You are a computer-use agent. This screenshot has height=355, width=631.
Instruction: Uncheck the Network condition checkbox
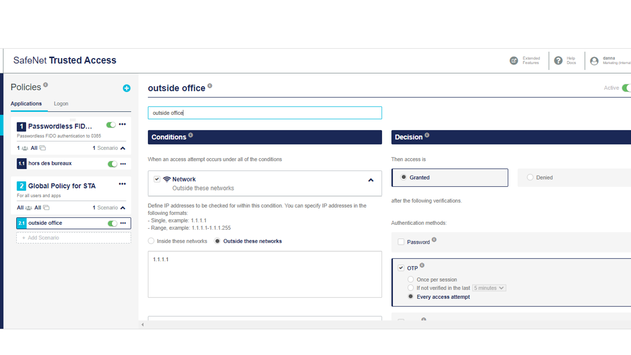tap(157, 179)
